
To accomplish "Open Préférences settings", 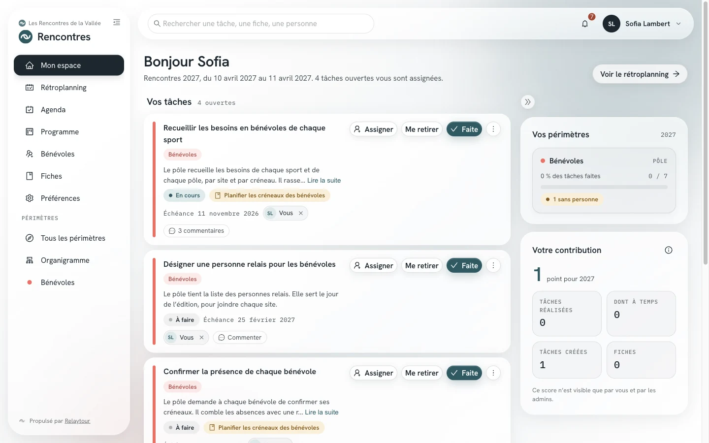I will (69, 198).
